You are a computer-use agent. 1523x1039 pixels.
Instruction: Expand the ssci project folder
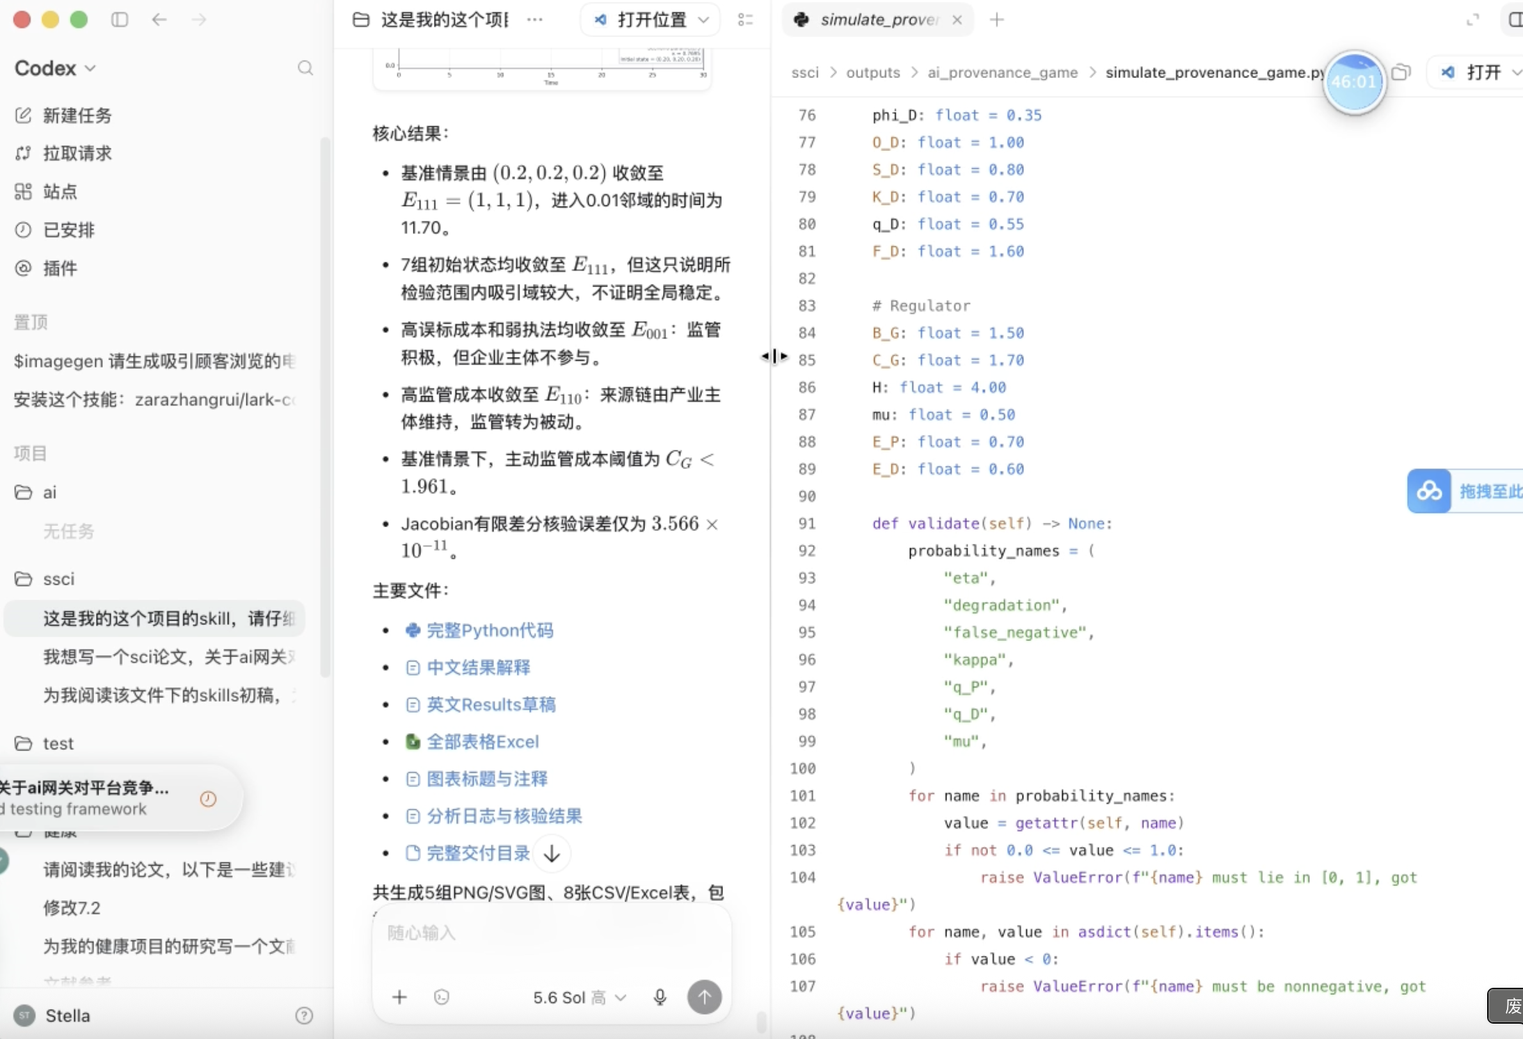[x=45, y=579]
